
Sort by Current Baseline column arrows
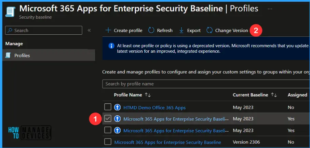tap(273, 95)
